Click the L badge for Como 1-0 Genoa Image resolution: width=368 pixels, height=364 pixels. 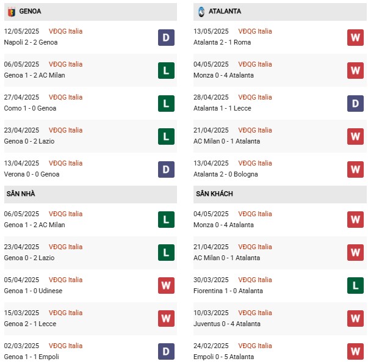point(166,104)
